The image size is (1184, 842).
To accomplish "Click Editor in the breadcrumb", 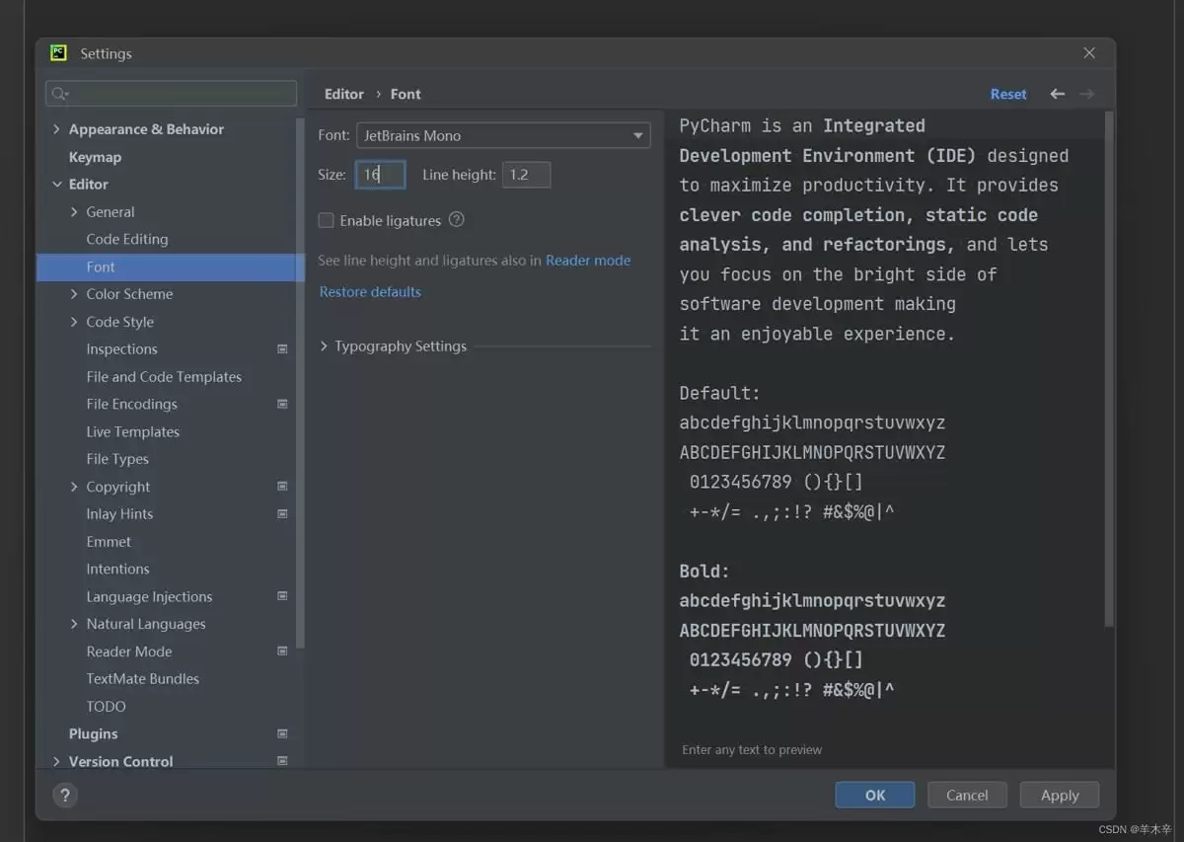I will (x=343, y=94).
